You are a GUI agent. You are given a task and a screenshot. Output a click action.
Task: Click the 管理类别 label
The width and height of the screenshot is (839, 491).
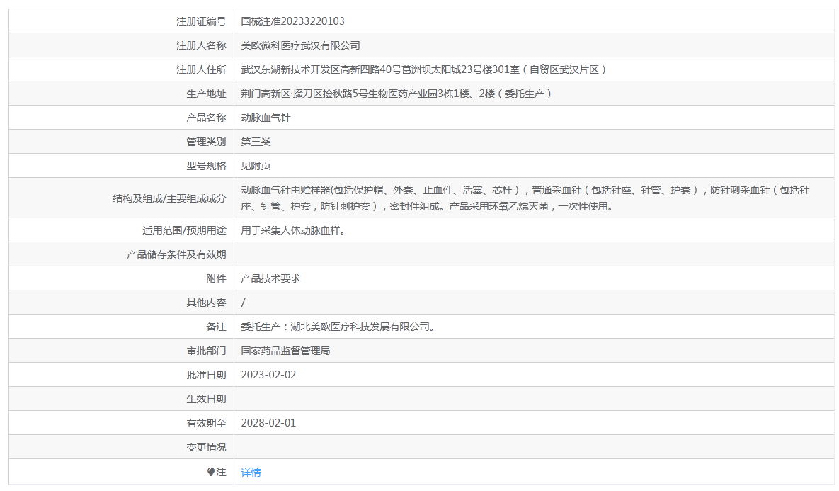206,142
